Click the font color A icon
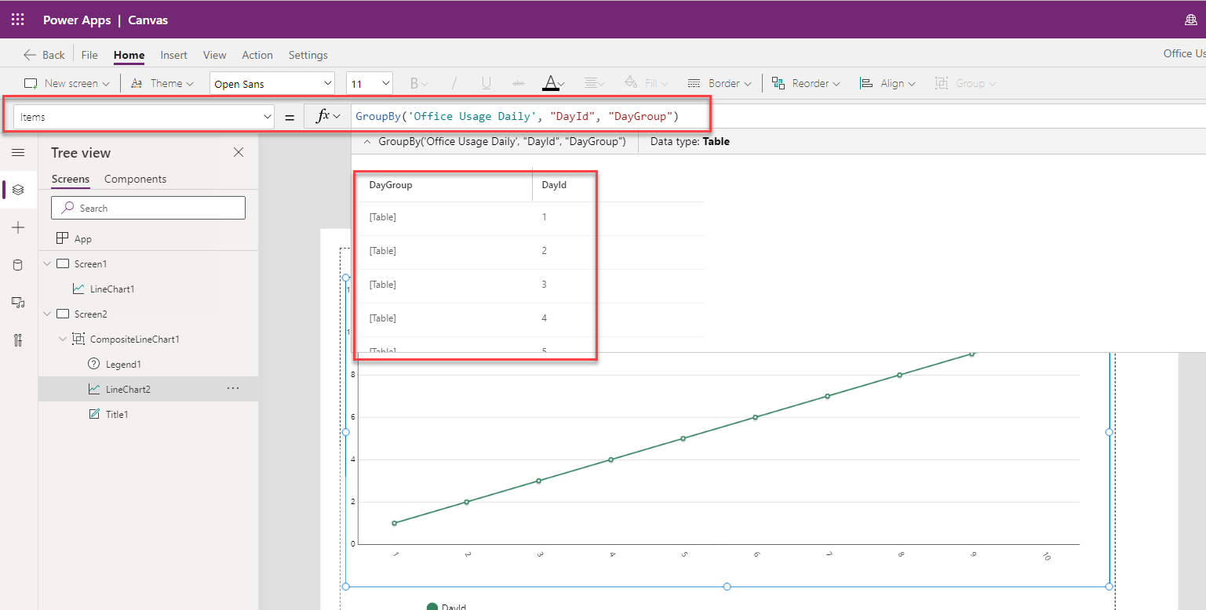The width and height of the screenshot is (1206, 610). 551,83
